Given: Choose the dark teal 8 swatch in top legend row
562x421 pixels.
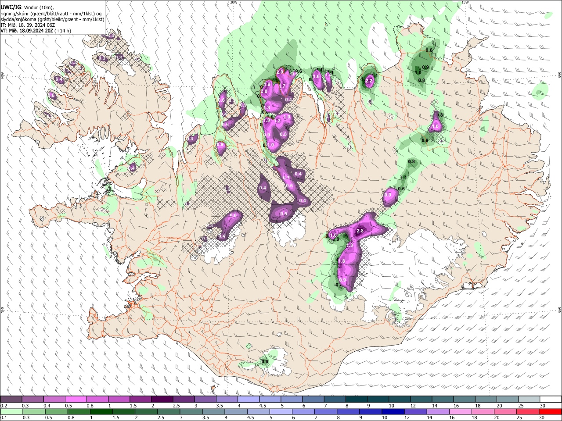Looking at the screenshot, I should [x=356, y=400].
